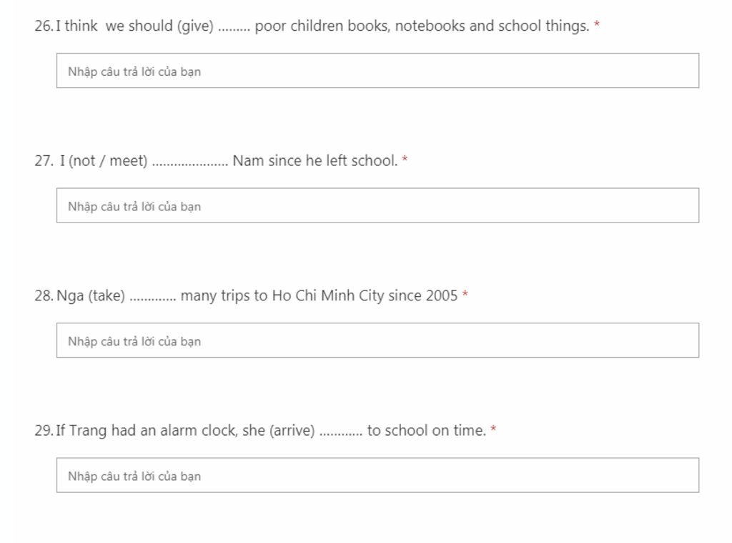Viewport: 732px width, 543px height.
Task: Click the answer field for question 26
Action: pyautogui.click(x=377, y=71)
